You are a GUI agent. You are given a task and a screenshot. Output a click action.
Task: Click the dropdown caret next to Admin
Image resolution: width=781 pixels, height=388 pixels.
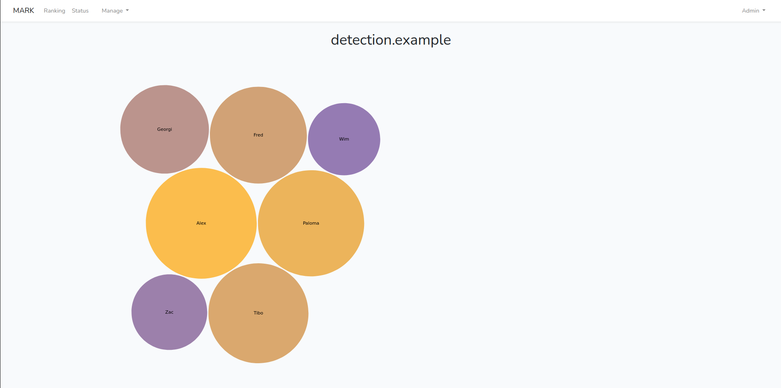click(764, 11)
